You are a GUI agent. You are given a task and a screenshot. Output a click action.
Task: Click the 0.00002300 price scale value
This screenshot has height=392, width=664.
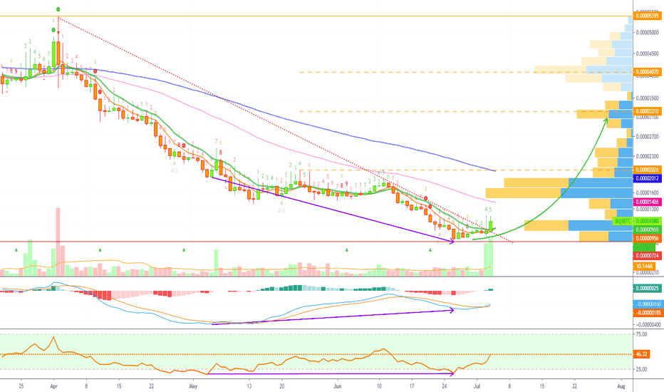(648, 156)
